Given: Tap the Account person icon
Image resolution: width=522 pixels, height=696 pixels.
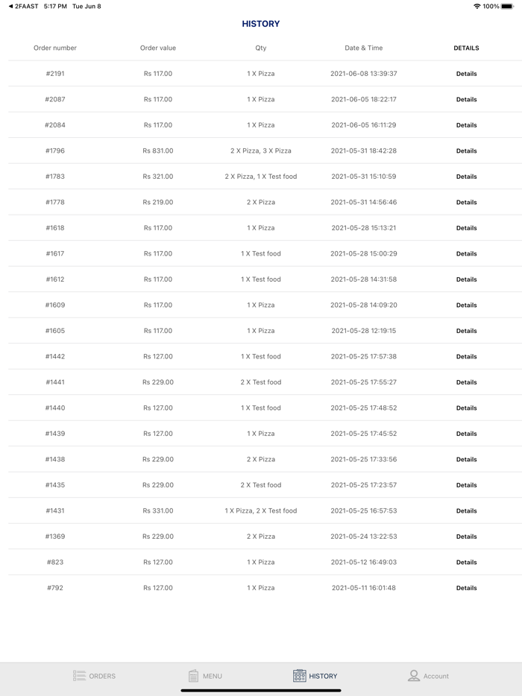Looking at the screenshot, I should [414, 676].
